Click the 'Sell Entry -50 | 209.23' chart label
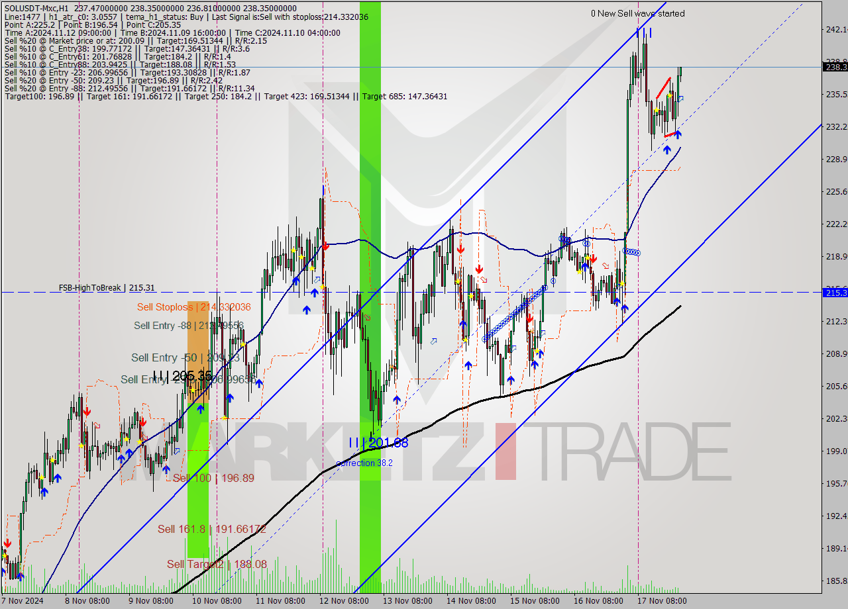The width and height of the screenshot is (848, 609). (185, 357)
